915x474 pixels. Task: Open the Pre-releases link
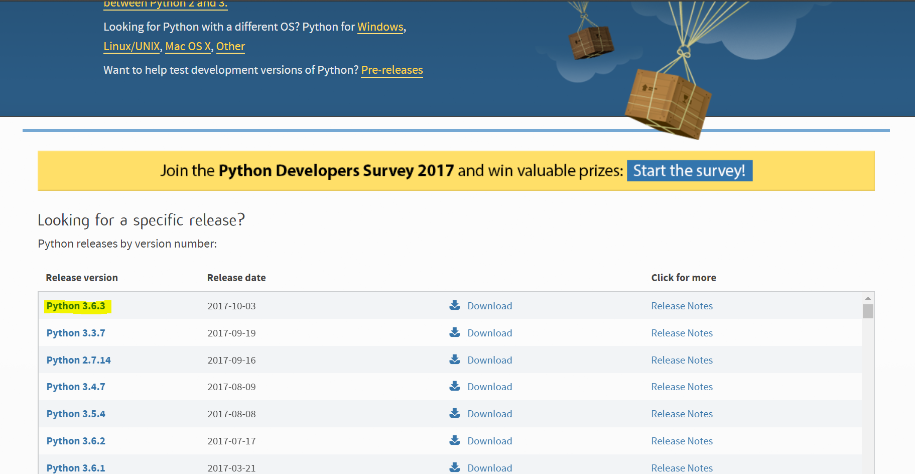(x=392, y=70)
